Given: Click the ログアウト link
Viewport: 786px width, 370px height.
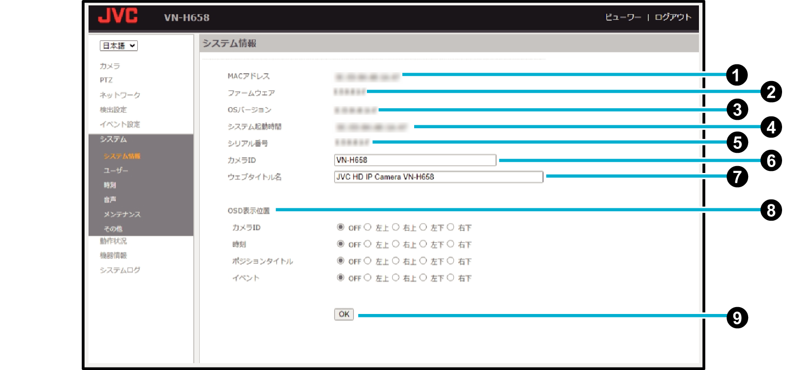Looking at the screenshot, I should tap(673, 17).
